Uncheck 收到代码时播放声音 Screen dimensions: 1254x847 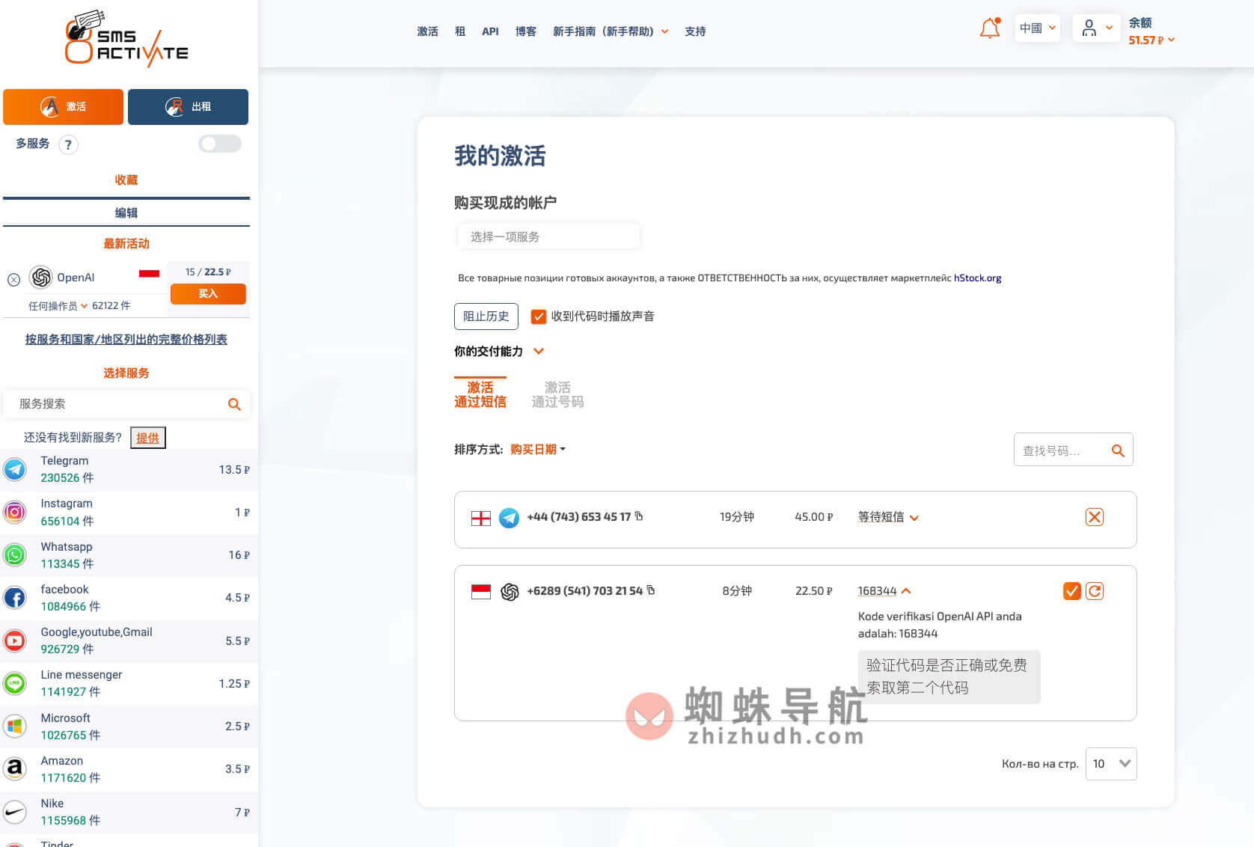click(539, 316)
